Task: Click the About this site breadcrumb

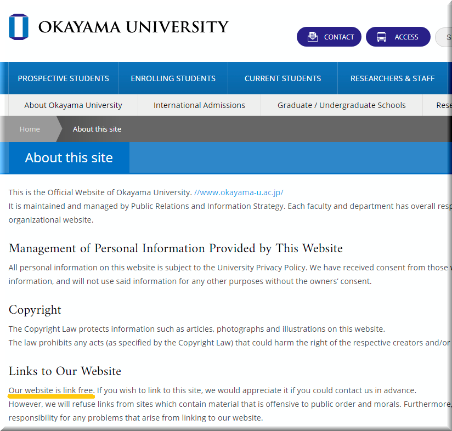Action: tap(97, 129)
